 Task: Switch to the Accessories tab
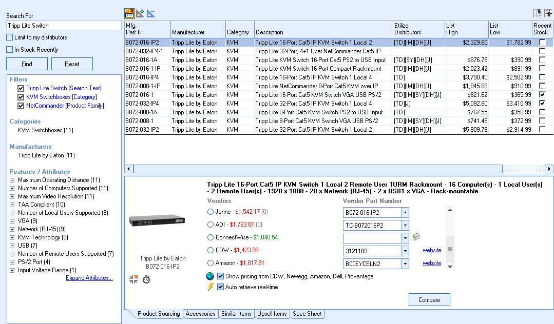pyautogui.click(x=200, y=314)
